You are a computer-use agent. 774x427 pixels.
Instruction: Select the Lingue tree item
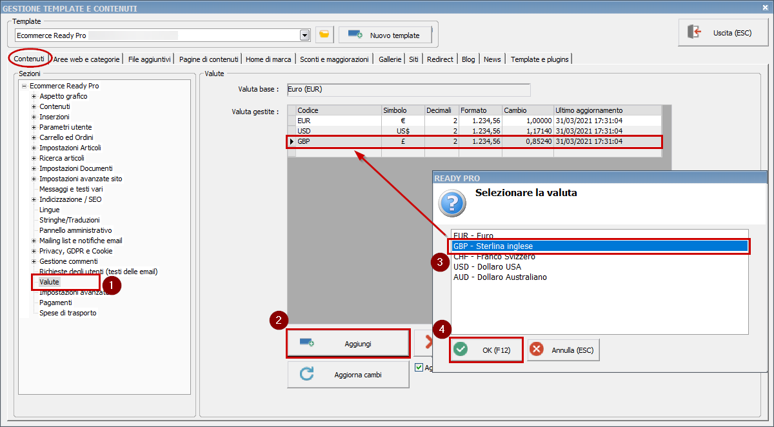point(49,210)
